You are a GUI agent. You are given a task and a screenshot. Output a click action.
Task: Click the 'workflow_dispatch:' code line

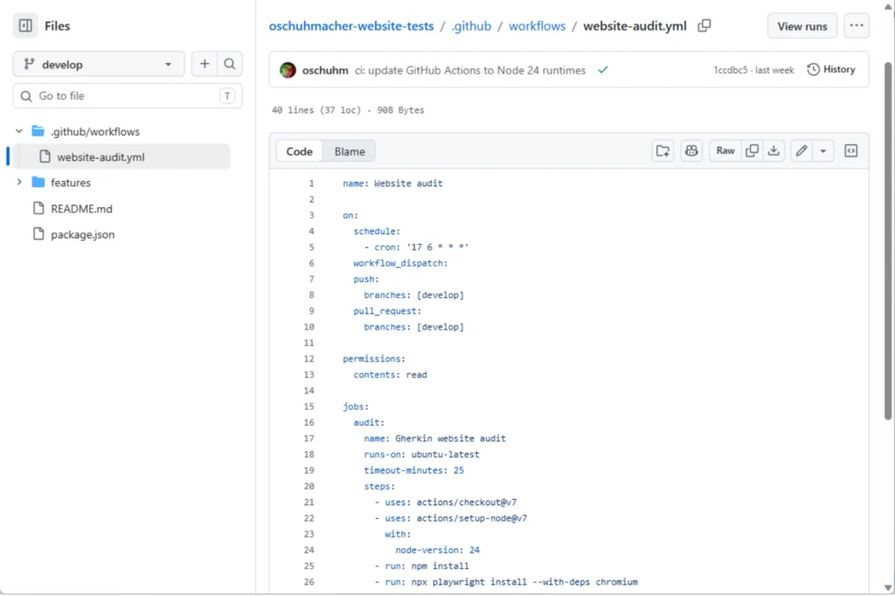[400, 263]
